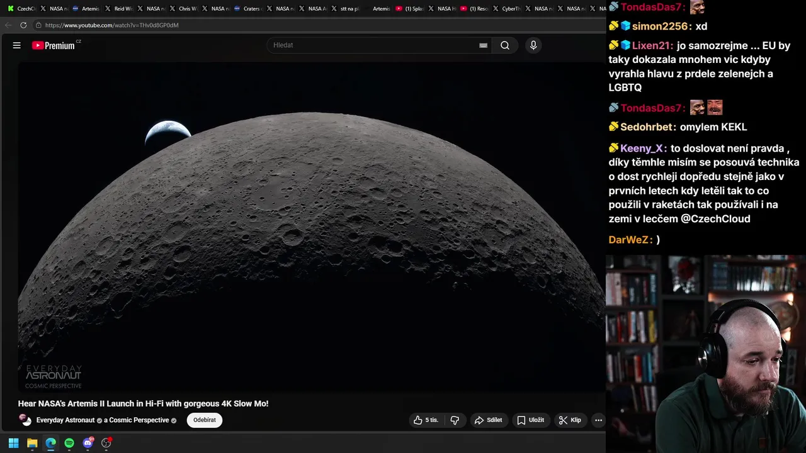Click the video title text
This screenshot has height=453, width=806.
(143, 404)
